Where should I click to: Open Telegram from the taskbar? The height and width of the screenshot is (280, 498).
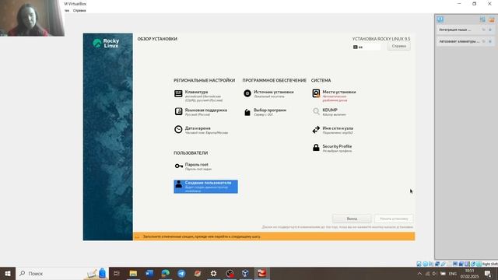pyautogui.click(x=181, y=273)
